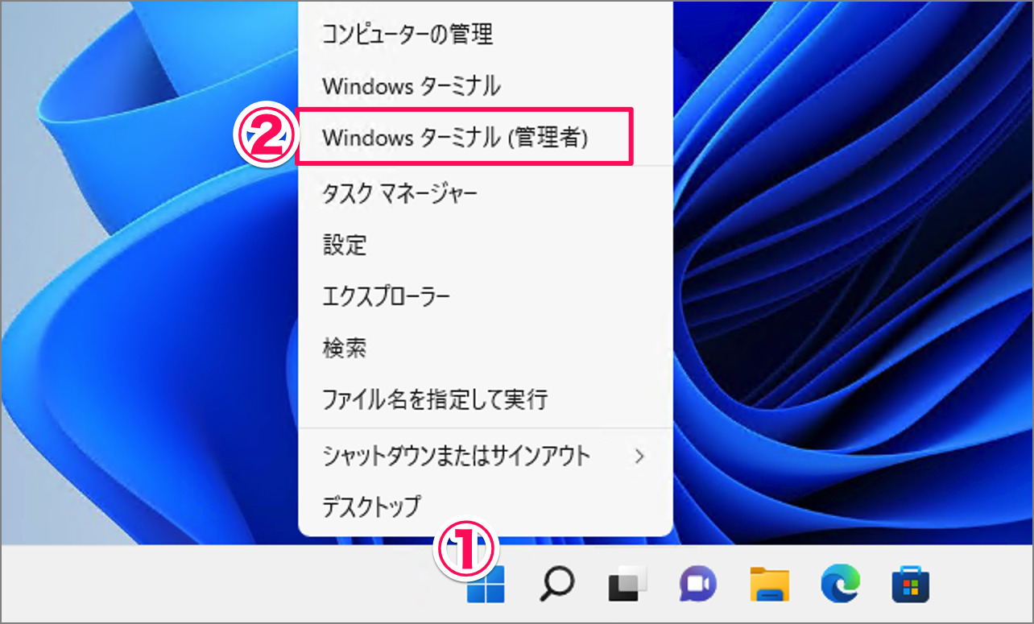Select ファイル名を指定して実行 menu entry

click(x=434, y=399)
